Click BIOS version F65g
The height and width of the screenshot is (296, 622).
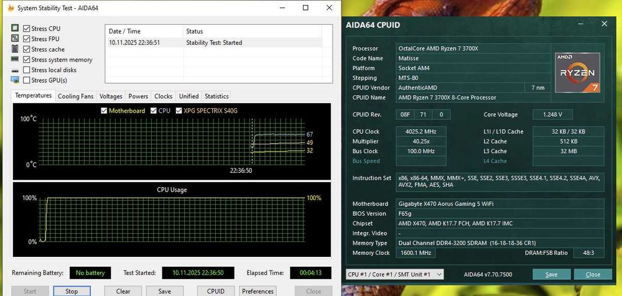(500, 213)
